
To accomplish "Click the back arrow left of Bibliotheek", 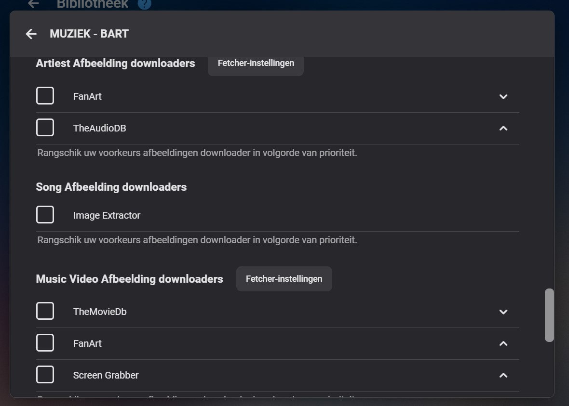I will click(33, 4).
